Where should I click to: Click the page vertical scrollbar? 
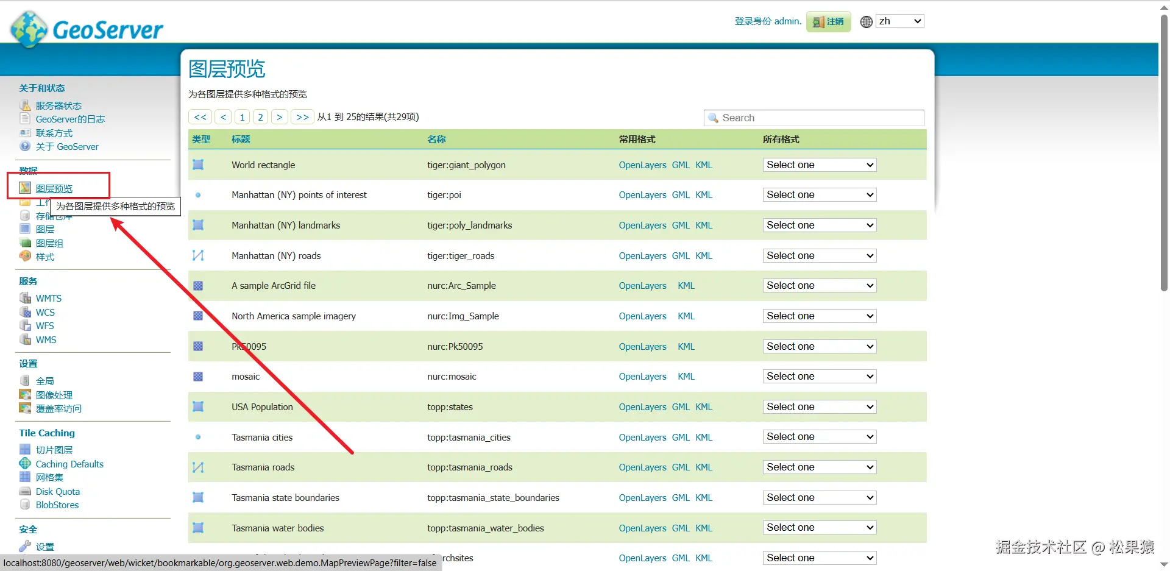tap(1164, 152)
